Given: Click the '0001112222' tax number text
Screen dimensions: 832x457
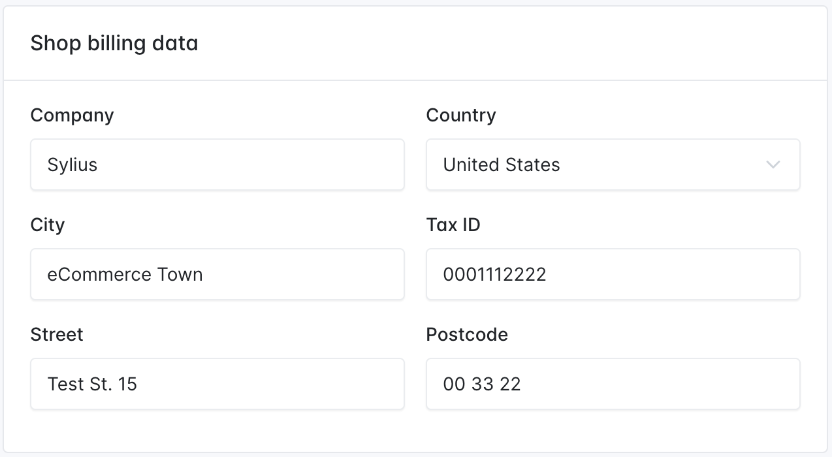Looking at the screenshot, I should pyautogui.click(x=494, y=274).
